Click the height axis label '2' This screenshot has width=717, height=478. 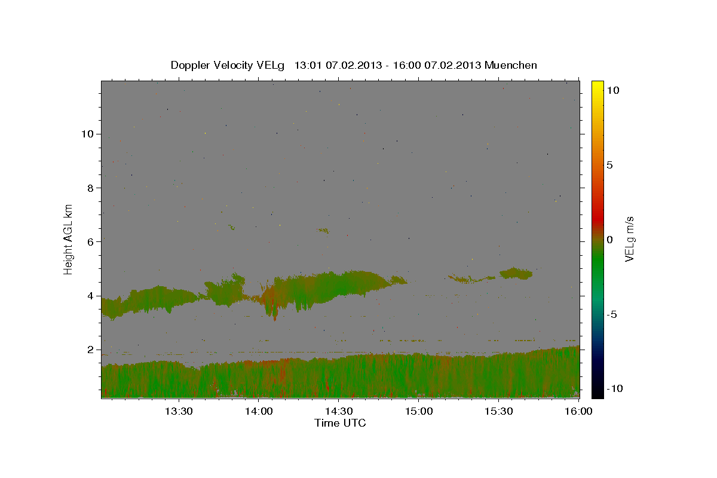click(89, 350)
